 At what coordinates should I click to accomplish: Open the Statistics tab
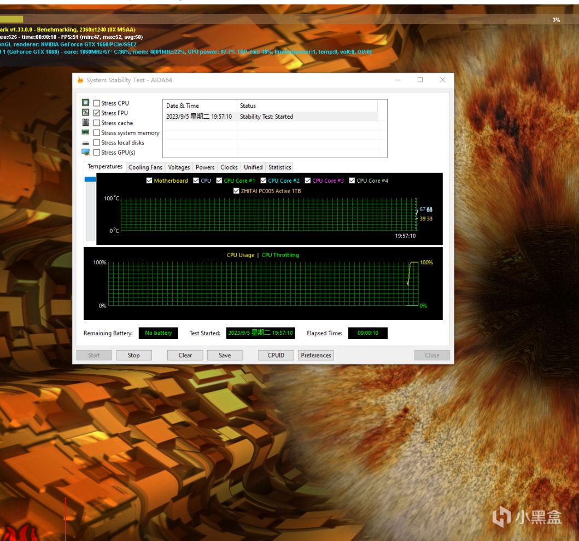point(279,167)
